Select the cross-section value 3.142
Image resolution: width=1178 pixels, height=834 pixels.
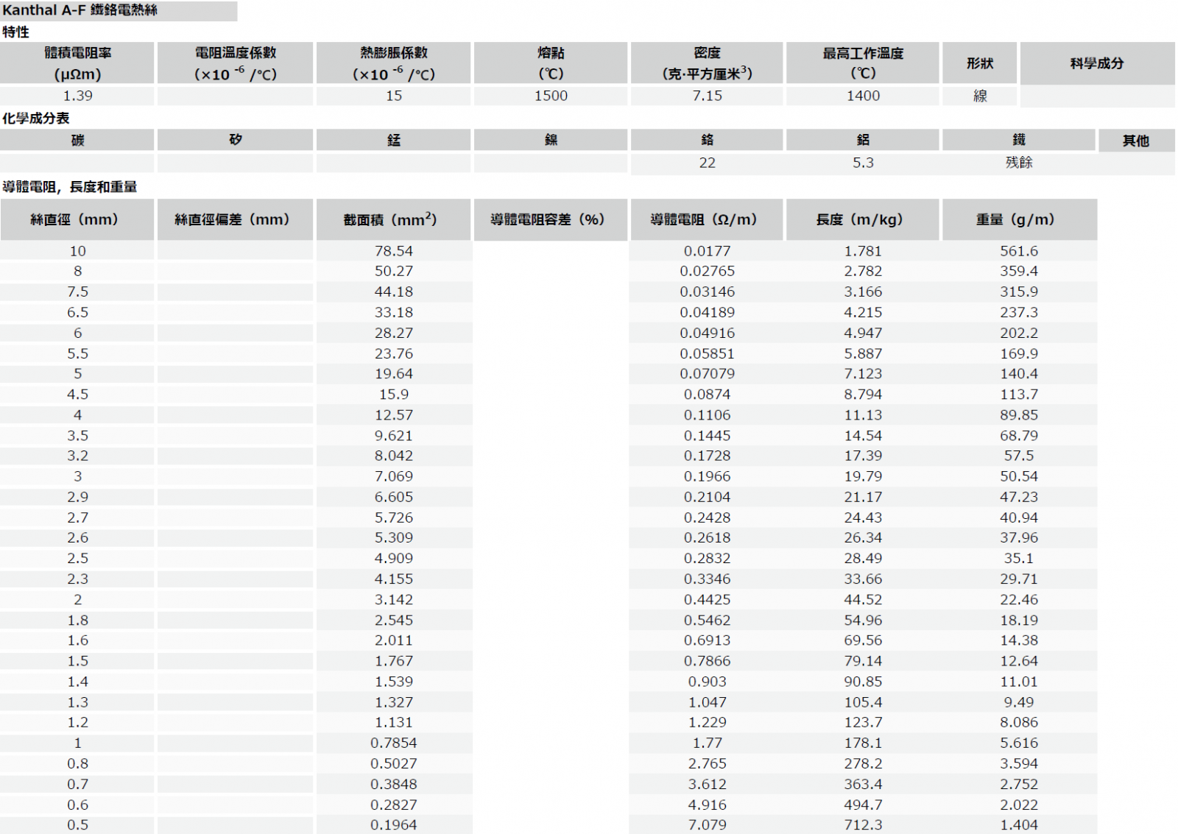coord(394,600)
